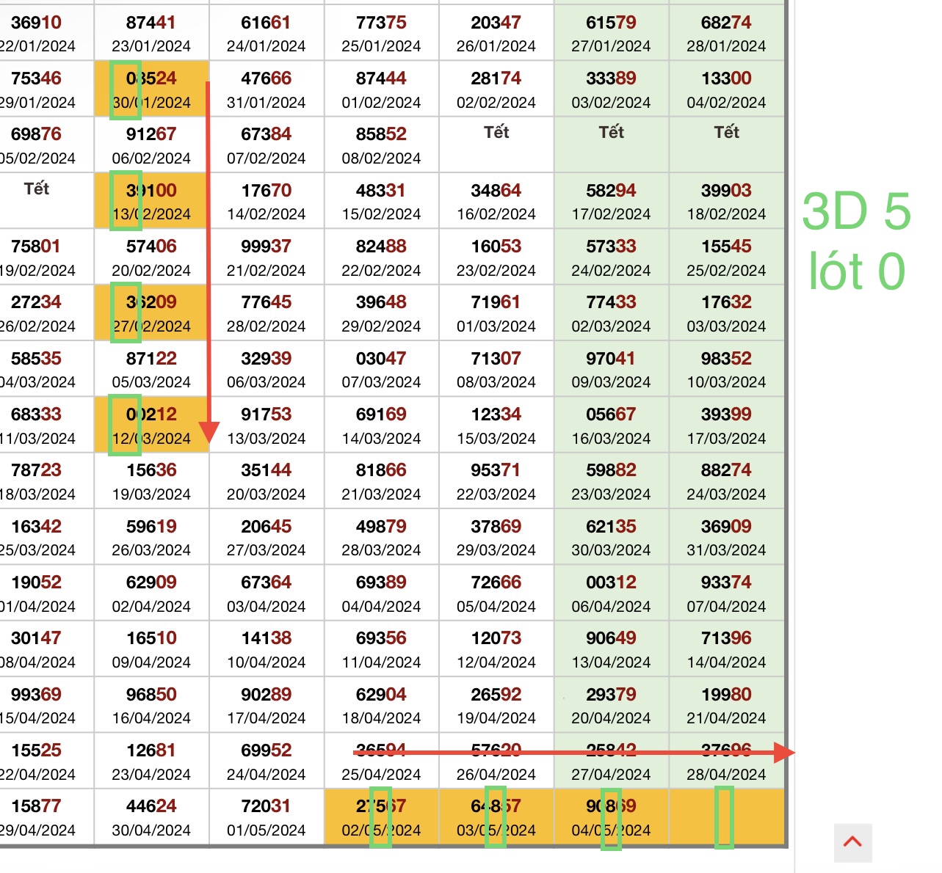Click result 03047 dated 07/03/2024
The height and width of the screenshot is (873, 942).
point(381,369)
